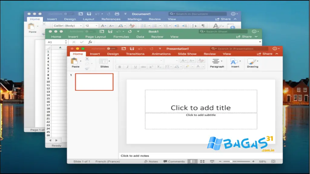Select slide 1 thumbnail in the slide panel

coord(94,82)
